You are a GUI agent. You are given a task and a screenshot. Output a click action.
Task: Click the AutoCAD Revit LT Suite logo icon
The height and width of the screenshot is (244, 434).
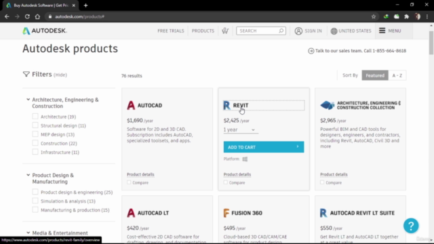click(323, 213)
